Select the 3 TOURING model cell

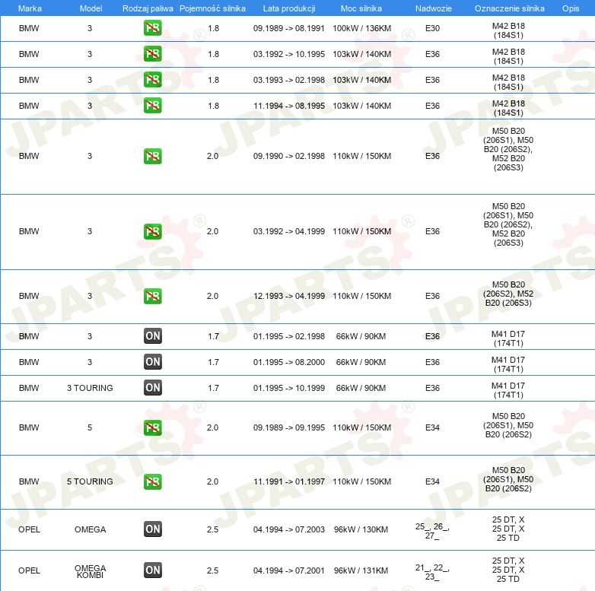[90, 388]
